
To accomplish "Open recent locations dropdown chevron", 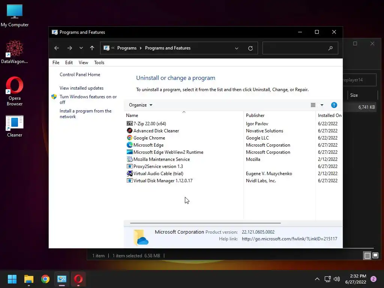I will (81, 48).
